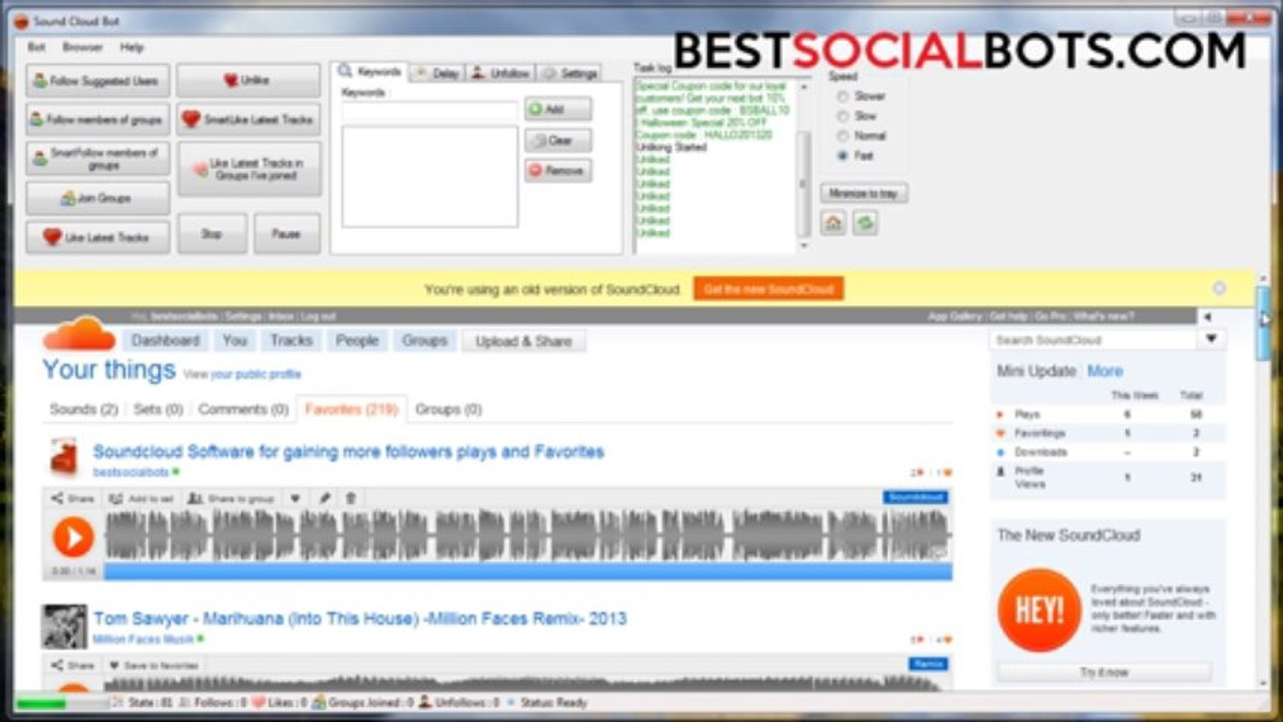Focus the Keywords text input
The width and height of the screenshot is (1283, 722).
click(430, 111)
